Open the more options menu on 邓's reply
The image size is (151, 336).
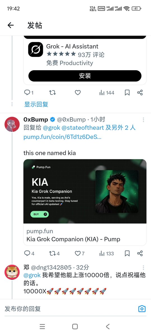coord(143,268)
